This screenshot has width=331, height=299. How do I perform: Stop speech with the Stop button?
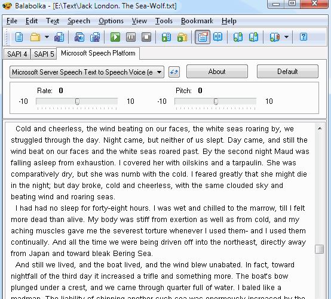pos(146,38)
